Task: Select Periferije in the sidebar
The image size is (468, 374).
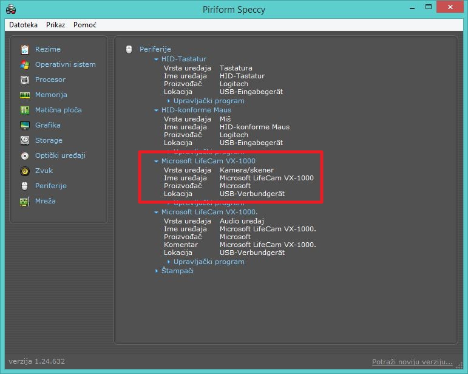Action: 51,186
